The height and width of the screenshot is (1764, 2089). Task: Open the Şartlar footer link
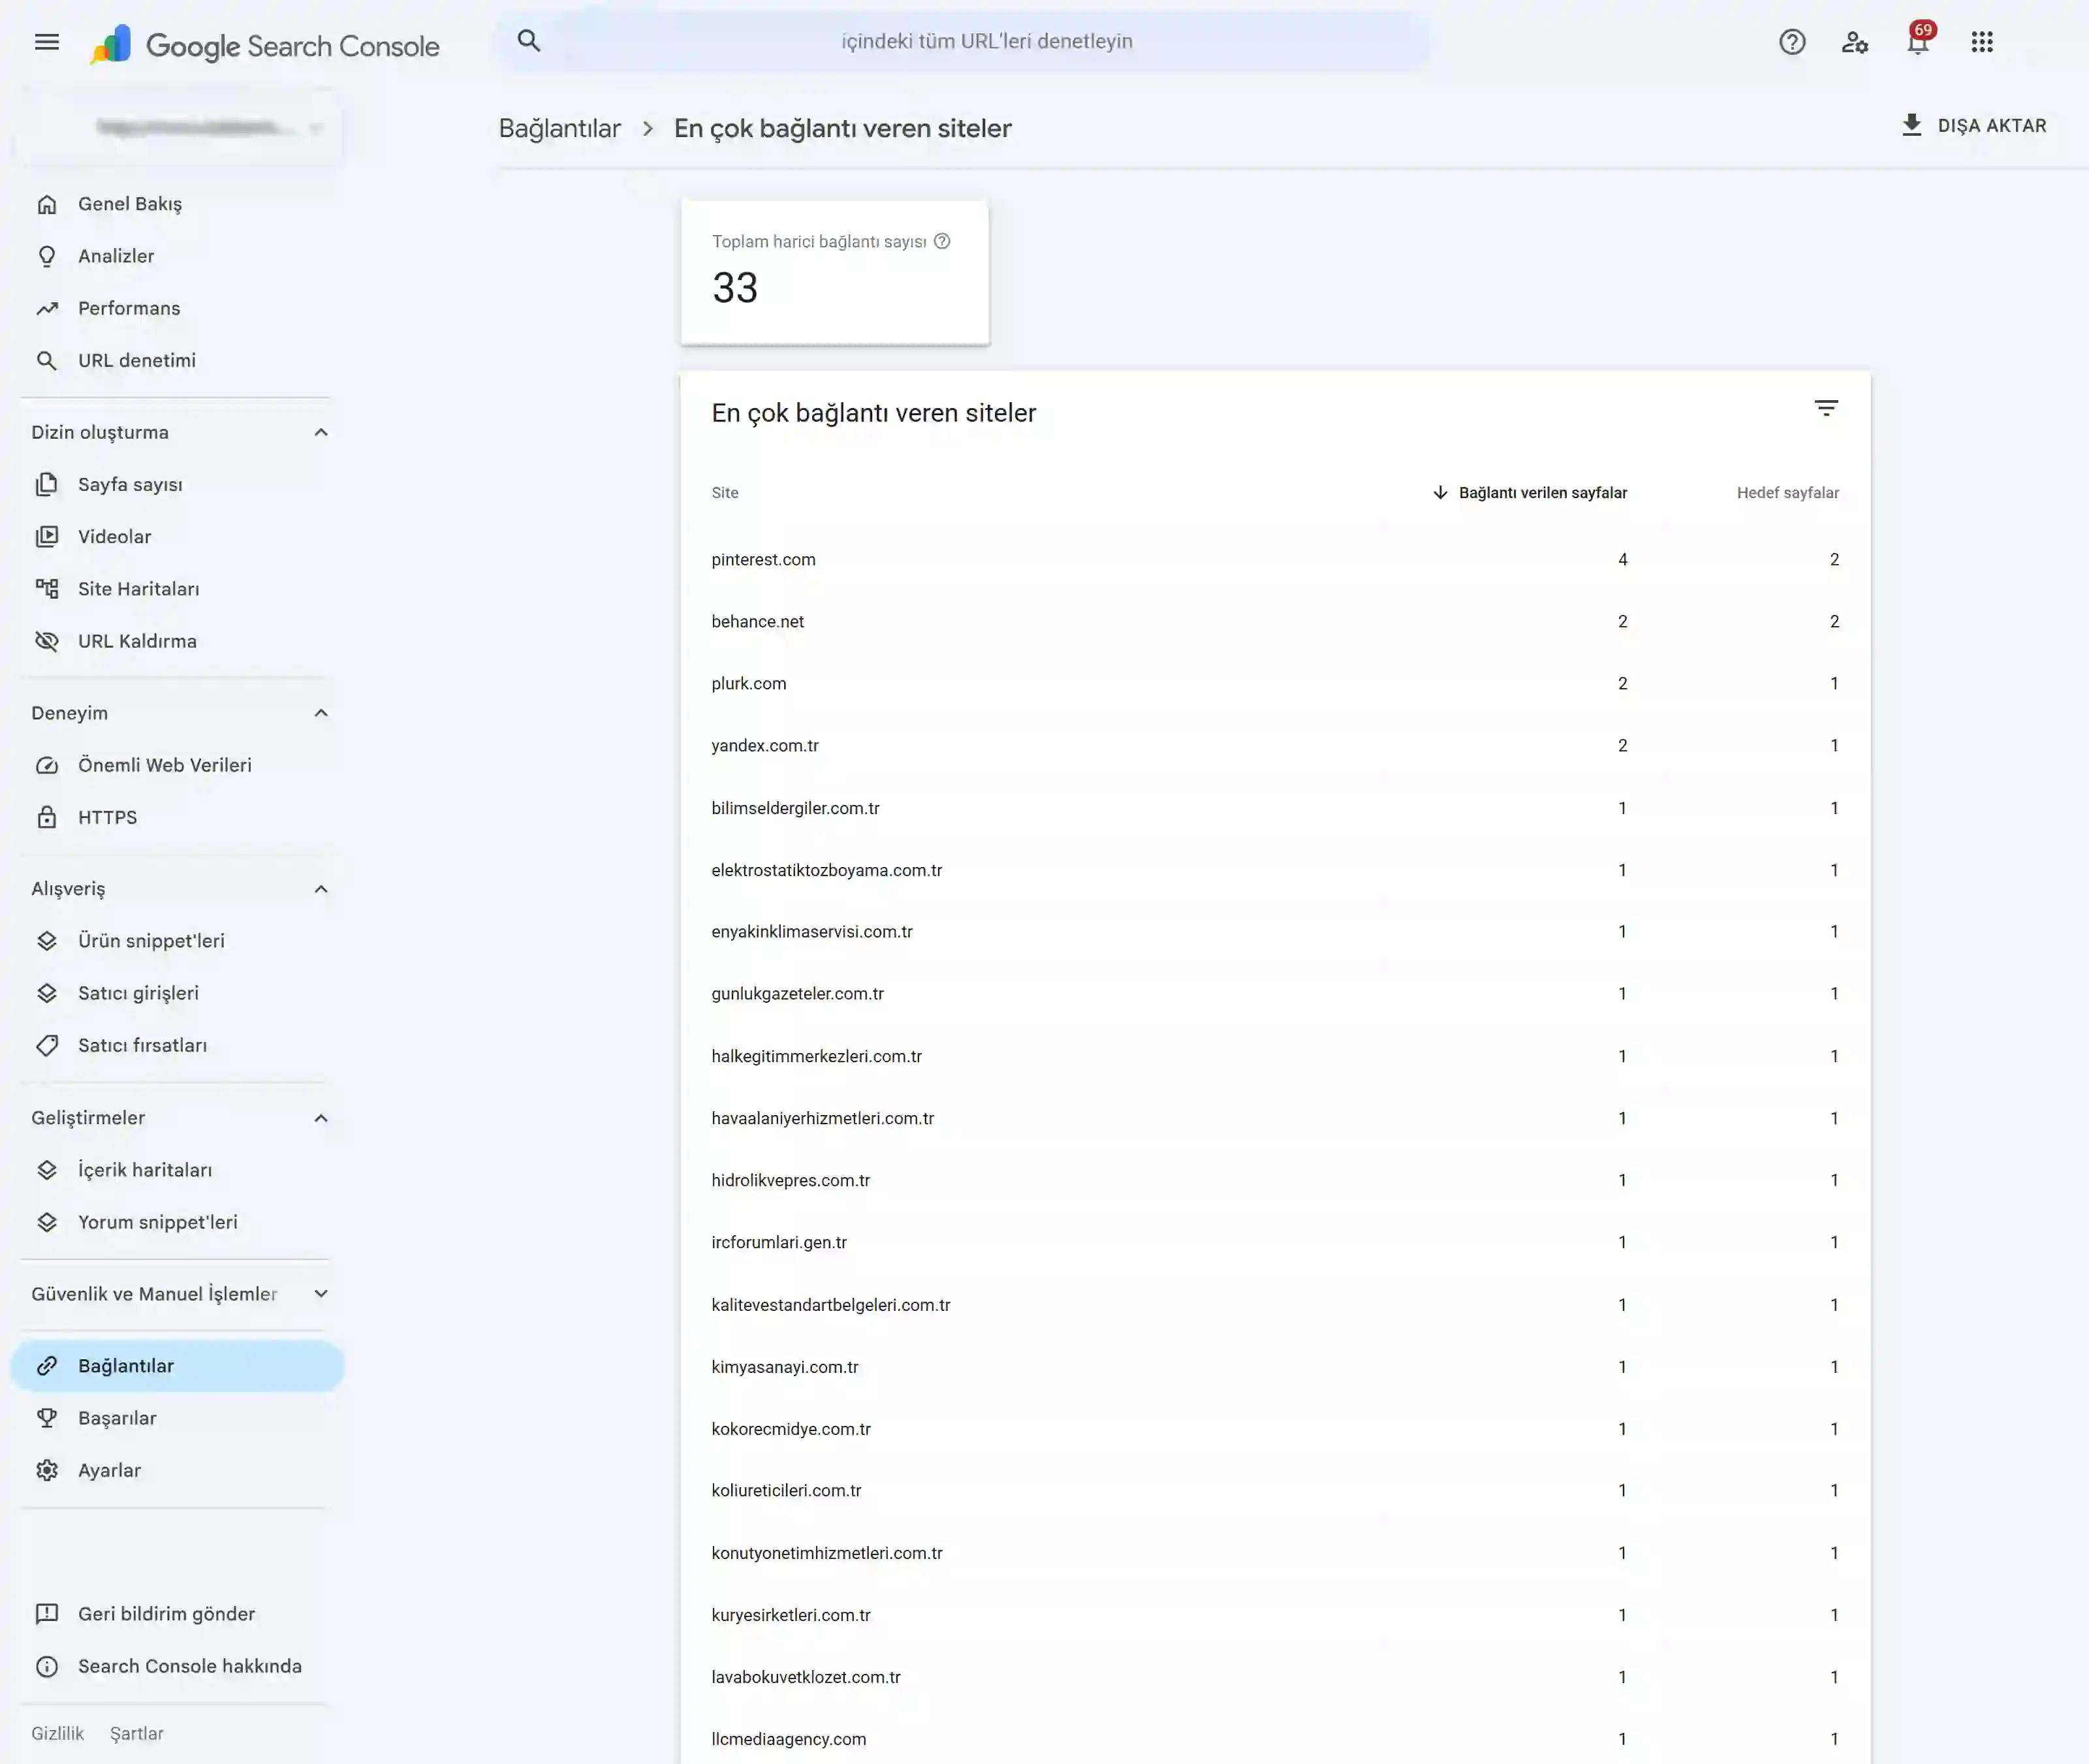pyautogui.click(x=137, y=1733)
